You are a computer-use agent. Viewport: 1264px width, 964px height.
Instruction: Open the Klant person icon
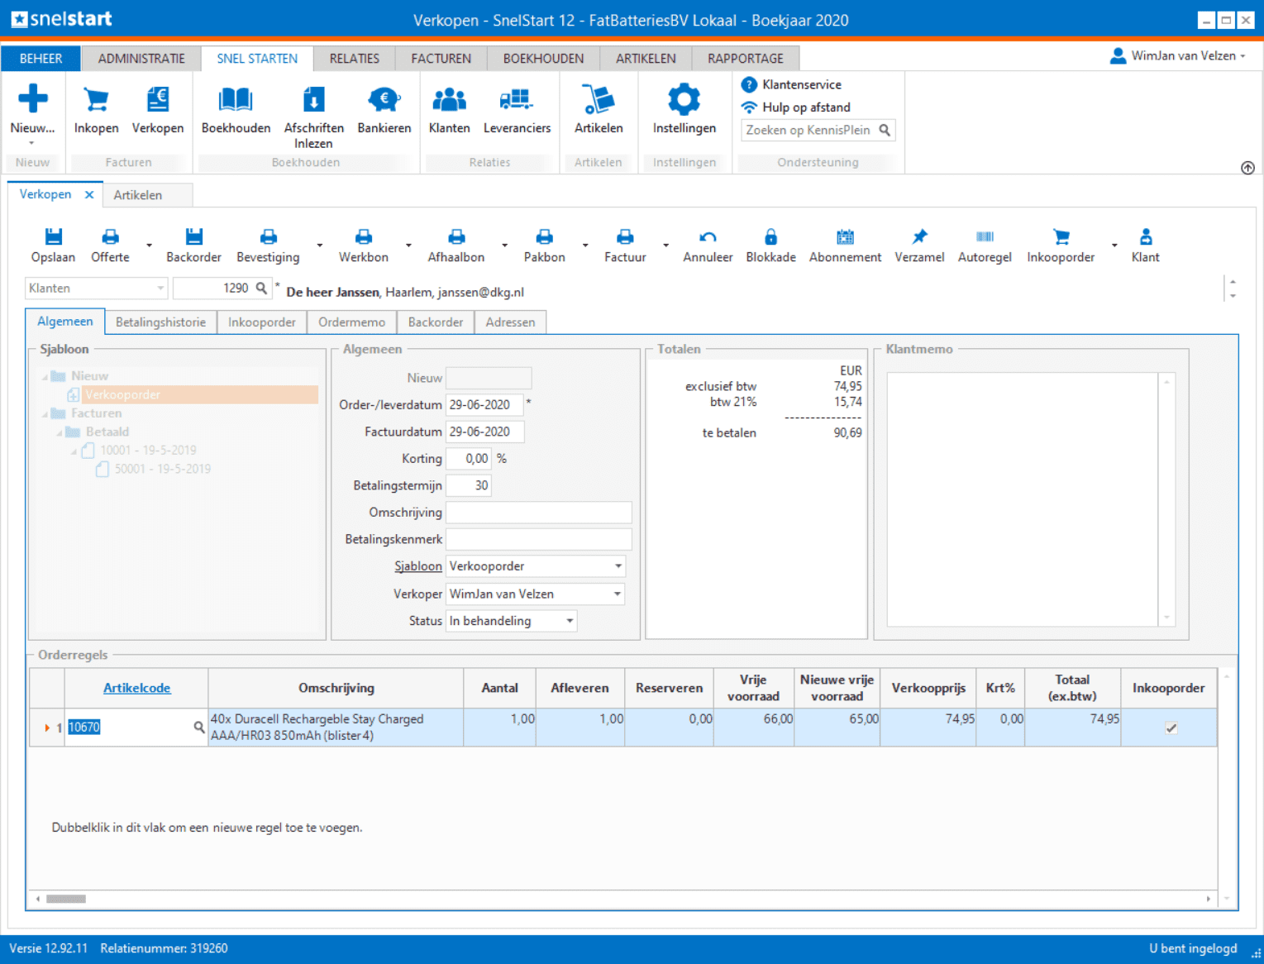click(1146, 237)
